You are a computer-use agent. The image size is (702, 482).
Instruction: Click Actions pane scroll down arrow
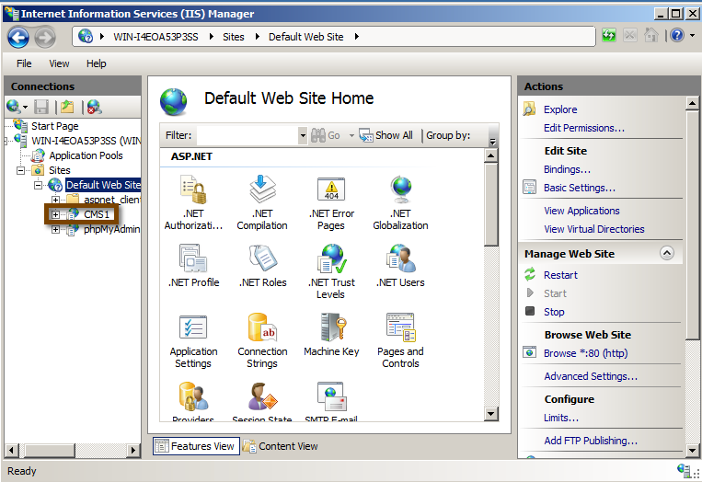pyautogui.click(x=692, y=450)
